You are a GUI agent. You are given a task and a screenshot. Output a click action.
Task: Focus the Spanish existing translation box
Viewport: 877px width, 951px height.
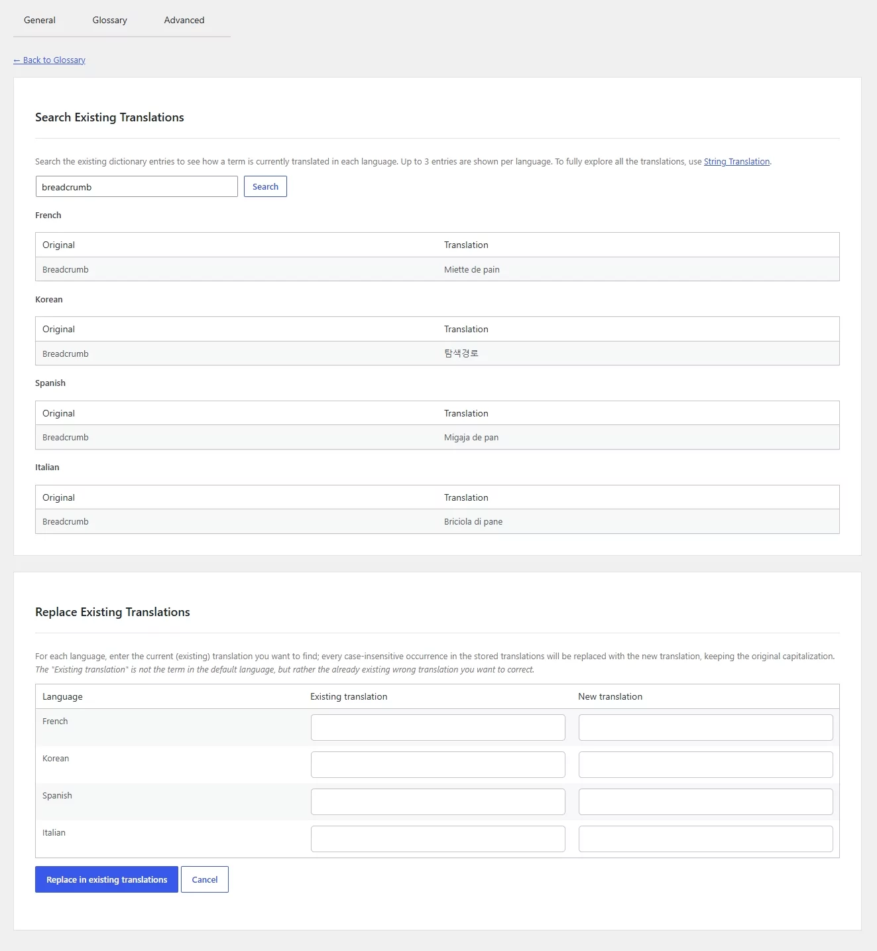pos(438,802)
